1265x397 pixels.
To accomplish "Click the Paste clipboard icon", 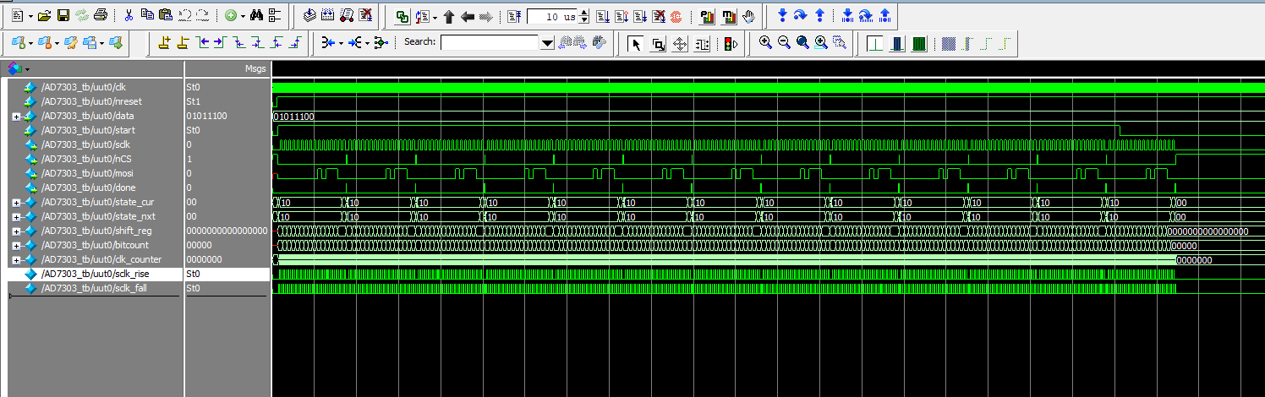I will [x=165, y=15].
